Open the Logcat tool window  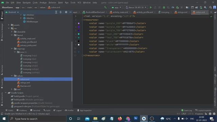click(57, 110)
